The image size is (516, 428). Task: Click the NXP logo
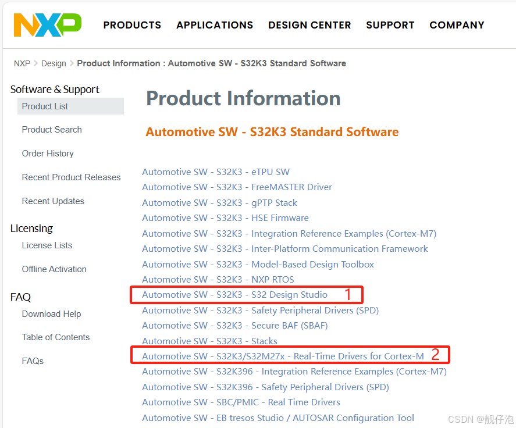(47, 25)
